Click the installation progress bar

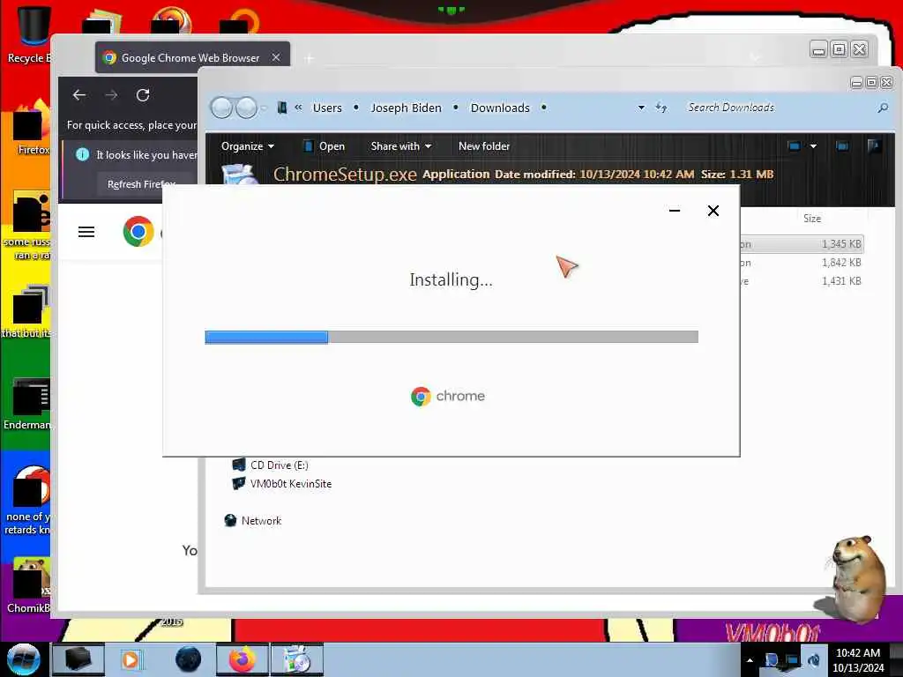[x=451, y=337]
